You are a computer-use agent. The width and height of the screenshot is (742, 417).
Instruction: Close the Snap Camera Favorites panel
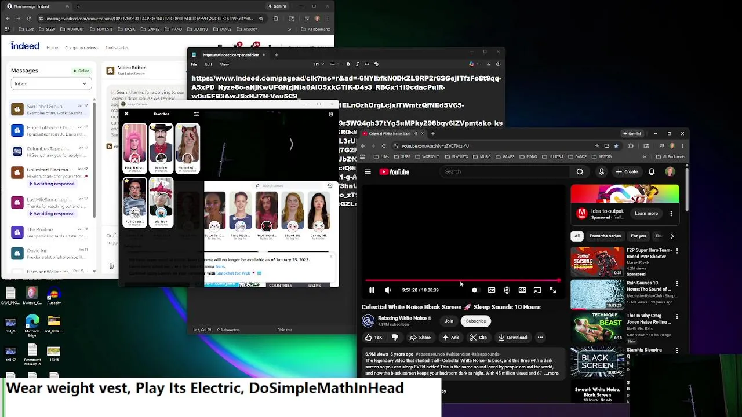pyautogui.click(x=126, y=114)
